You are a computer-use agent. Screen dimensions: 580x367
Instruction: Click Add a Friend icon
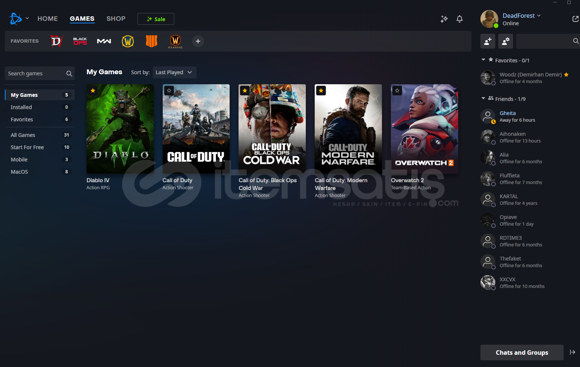488,41
